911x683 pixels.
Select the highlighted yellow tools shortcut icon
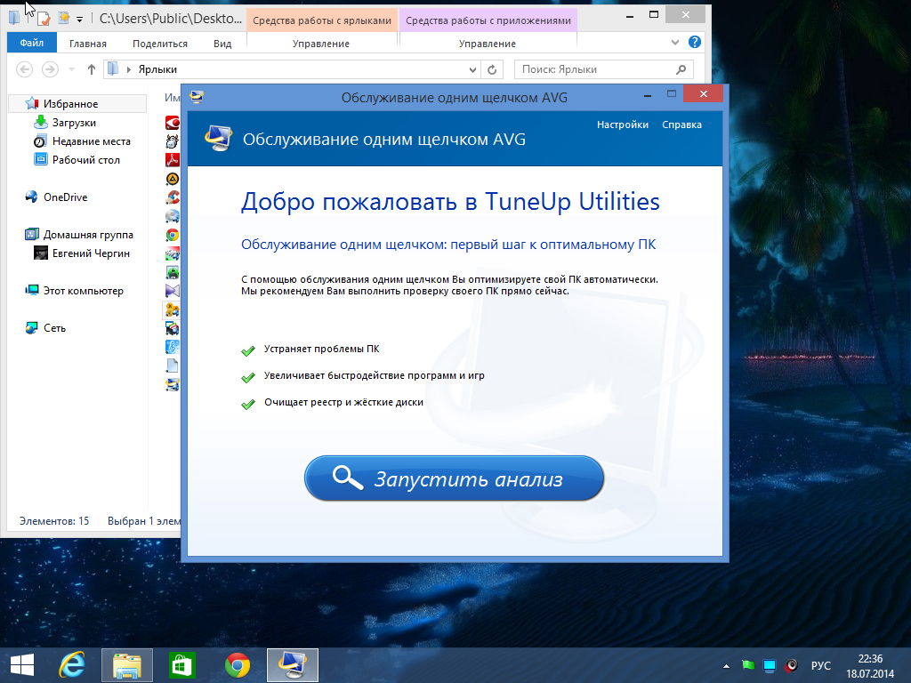173,310
